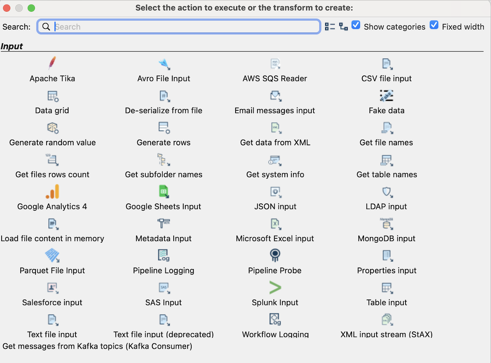Pick Load file content in memory icon

click(53, 224)
